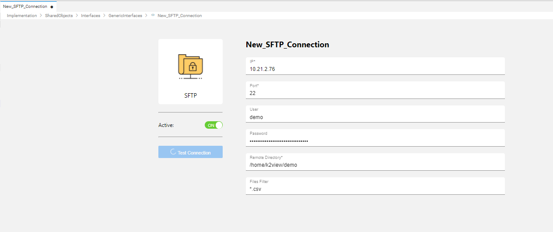This screenshot has height=232, width=553.
Task: Click into the Port field
Action: pos(375,93)
